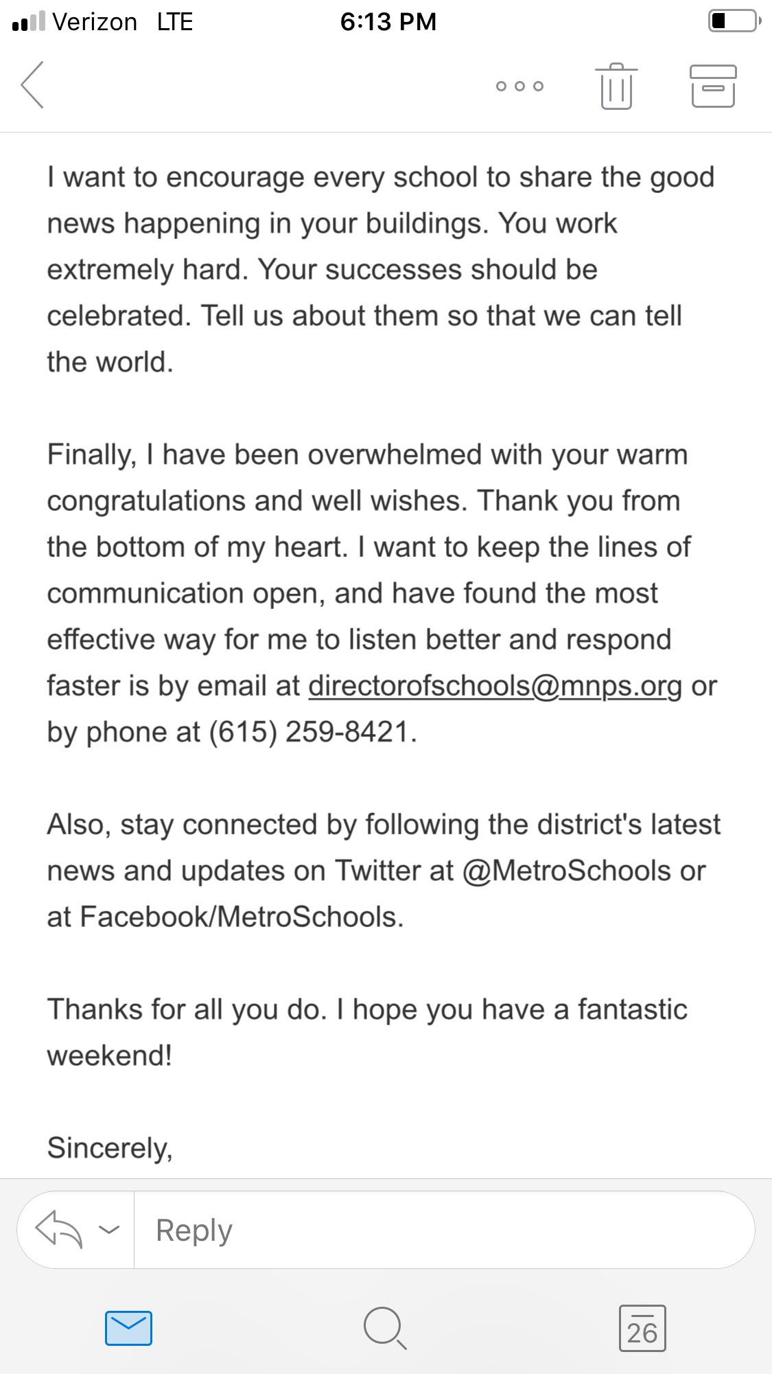
Task: Delete this email with trash icon
Action: point(616,86)
